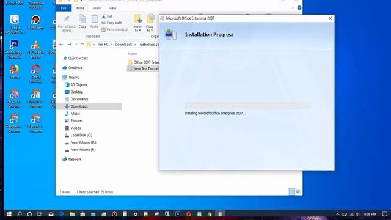Open the Firefox desktop icon
The image size is (391, 220).
click(x=14, y=71)
